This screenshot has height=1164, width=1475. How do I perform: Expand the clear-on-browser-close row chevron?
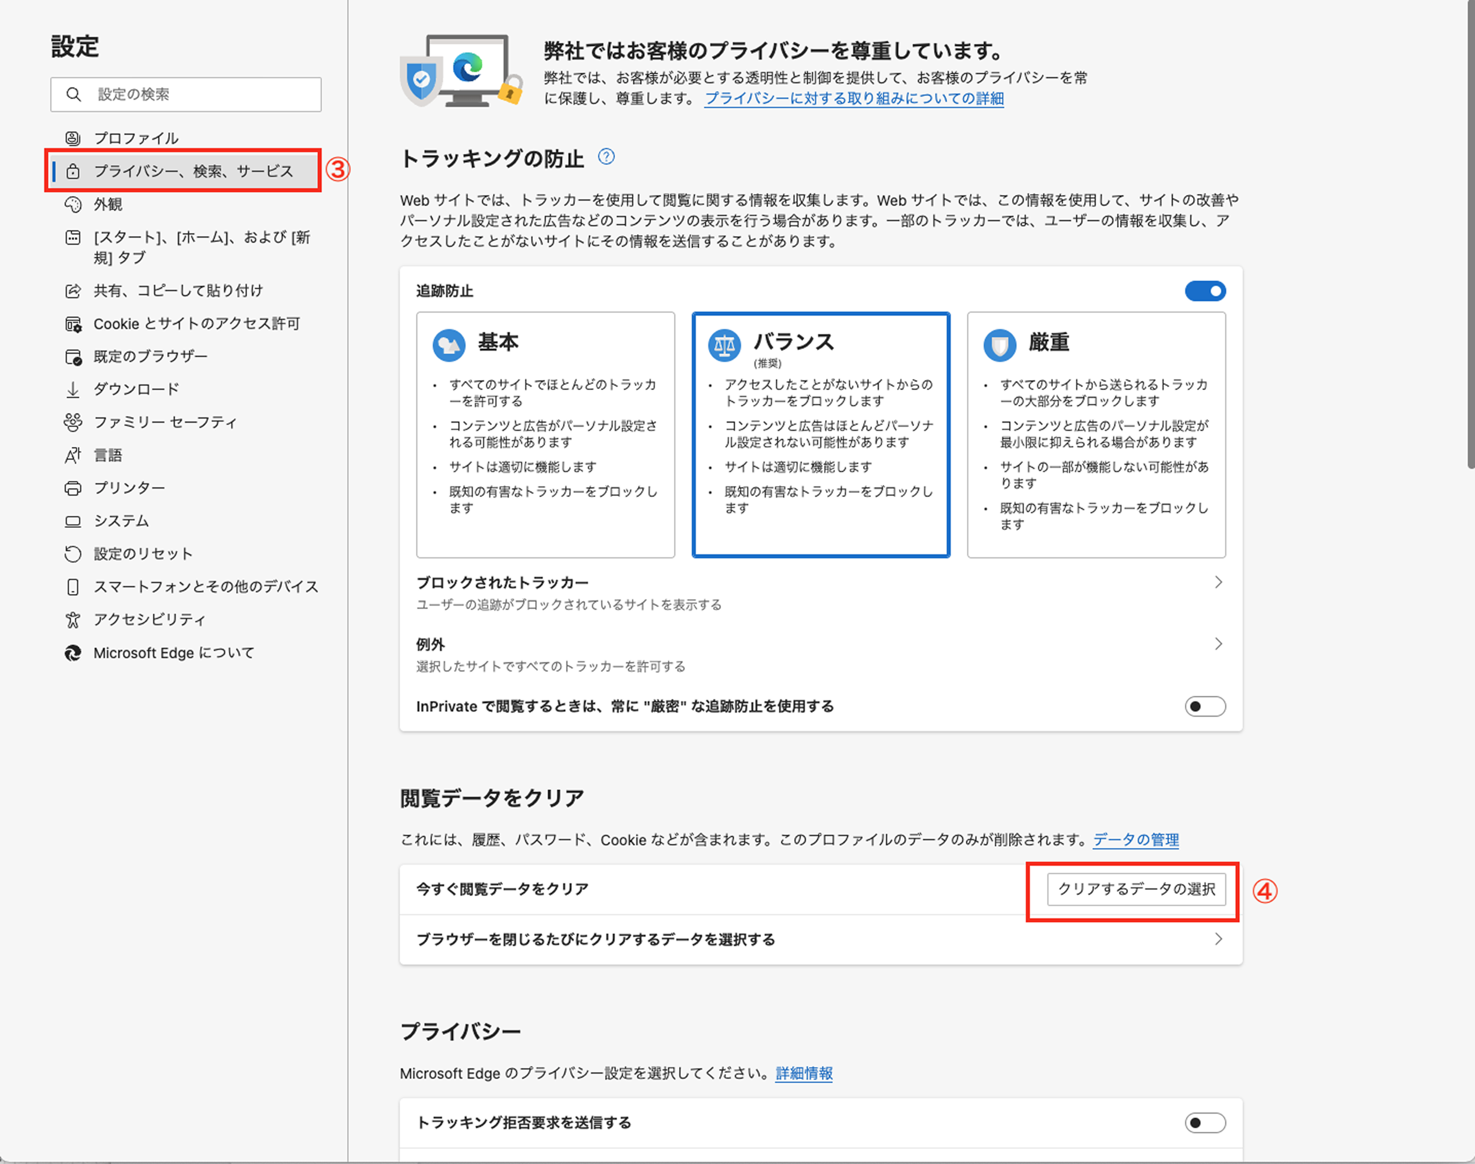tap(1218, 940)
